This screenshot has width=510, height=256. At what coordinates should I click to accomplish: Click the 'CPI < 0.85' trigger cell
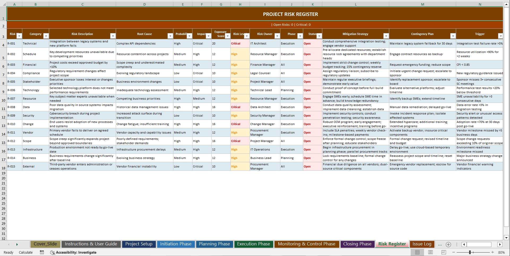point(479,65)
